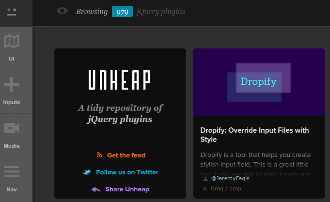
Task: Select the Inputs label in sidebar
Action: click(12, 102)
